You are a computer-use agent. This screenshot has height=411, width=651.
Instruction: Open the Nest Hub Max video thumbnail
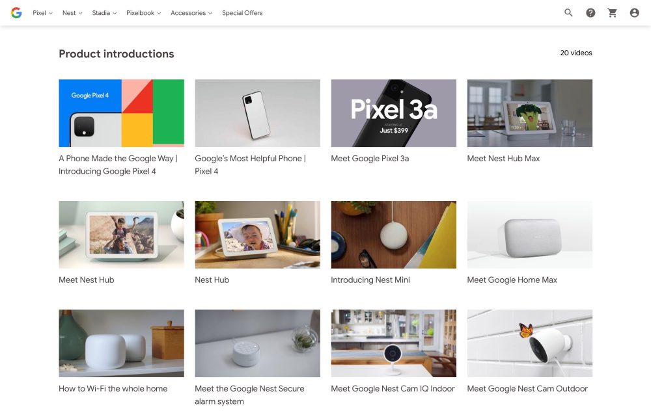point(530,113)
